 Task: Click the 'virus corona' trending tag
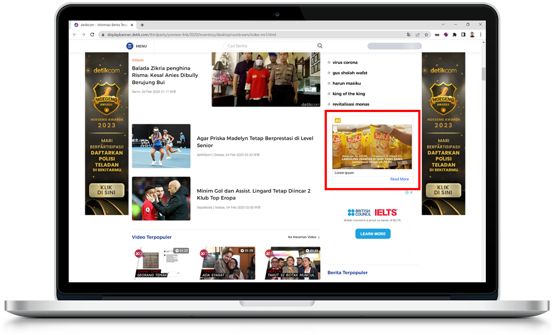pos(345,63)
